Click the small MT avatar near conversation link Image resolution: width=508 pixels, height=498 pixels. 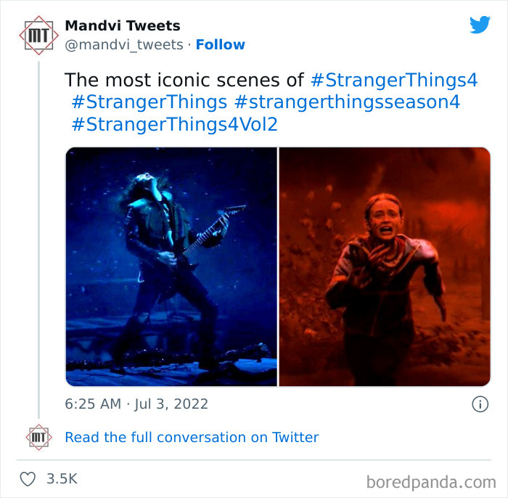click(x=39, y=437)
